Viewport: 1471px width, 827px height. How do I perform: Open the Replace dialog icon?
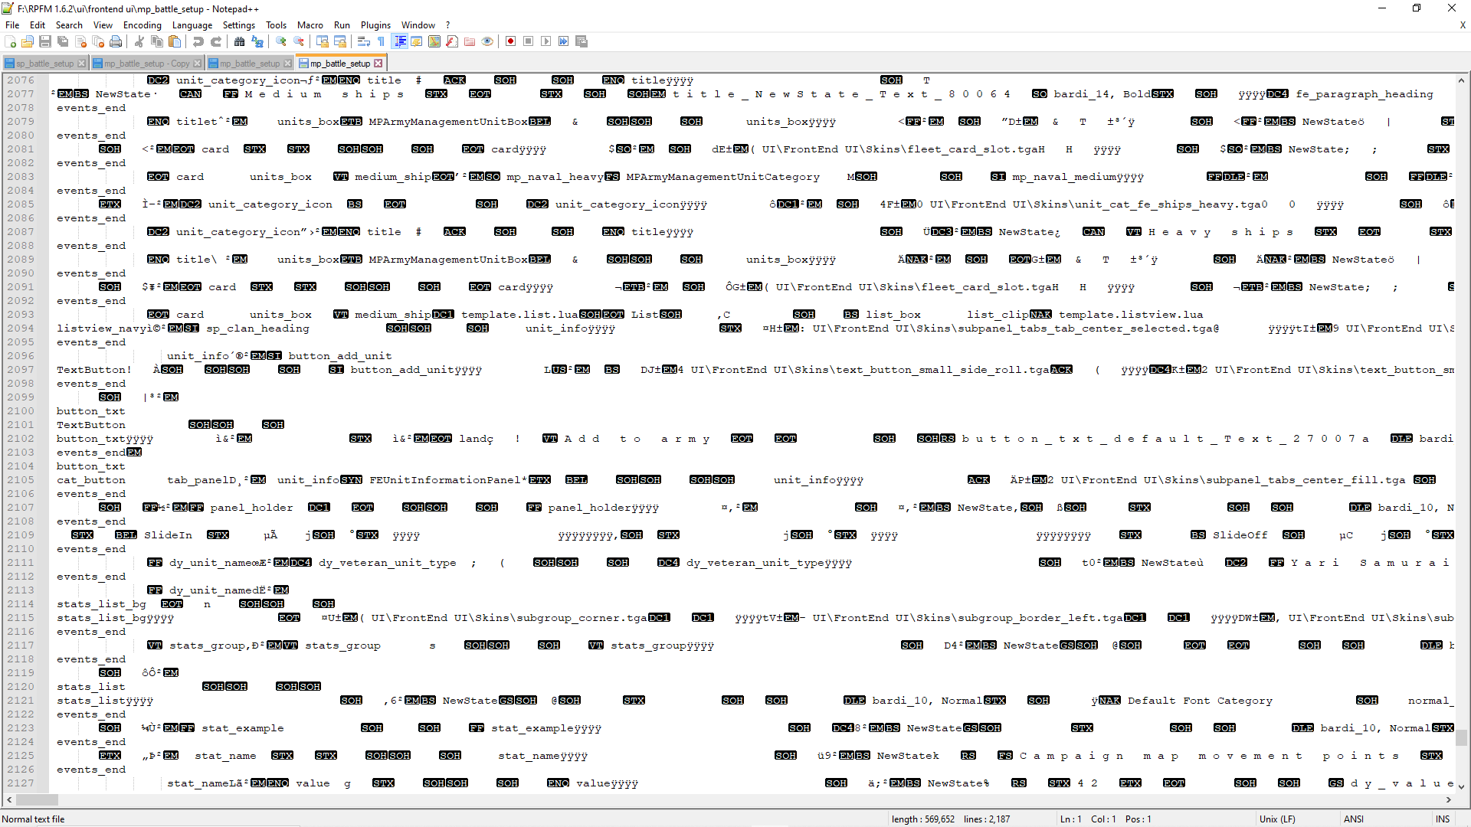(257, 41)
